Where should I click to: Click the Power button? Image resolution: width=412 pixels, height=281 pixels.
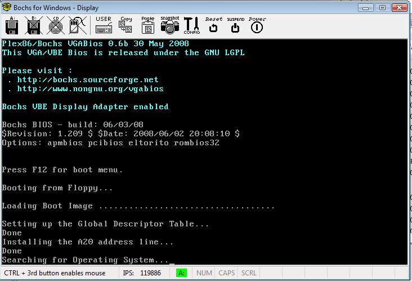(x=257, y=25)
